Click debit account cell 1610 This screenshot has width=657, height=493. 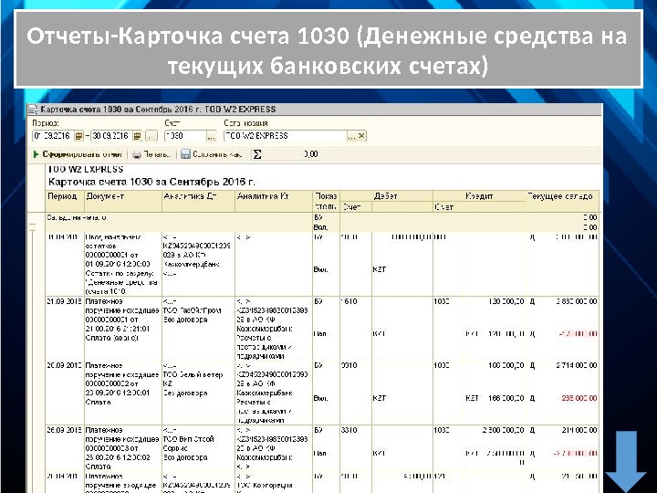(349, 301)
